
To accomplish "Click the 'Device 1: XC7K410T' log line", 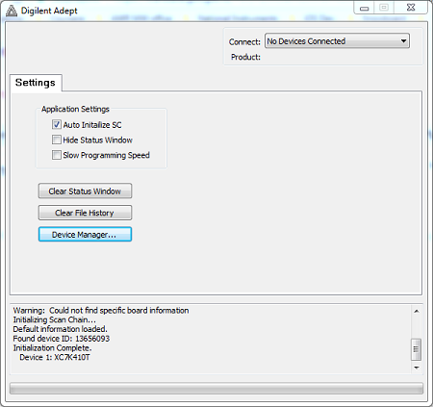I will [x=55, y=357].
